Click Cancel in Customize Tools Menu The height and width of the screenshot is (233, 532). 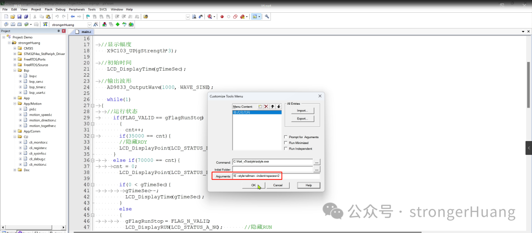point(278,185)
